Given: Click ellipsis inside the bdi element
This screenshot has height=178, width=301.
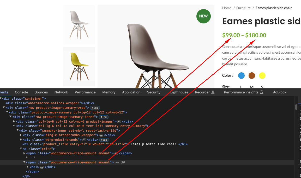Looking at the screenshot, I should [x=42, y=167].
